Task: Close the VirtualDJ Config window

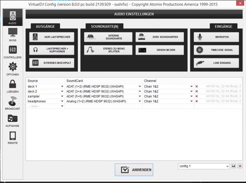Action: [x=240, y=3]
